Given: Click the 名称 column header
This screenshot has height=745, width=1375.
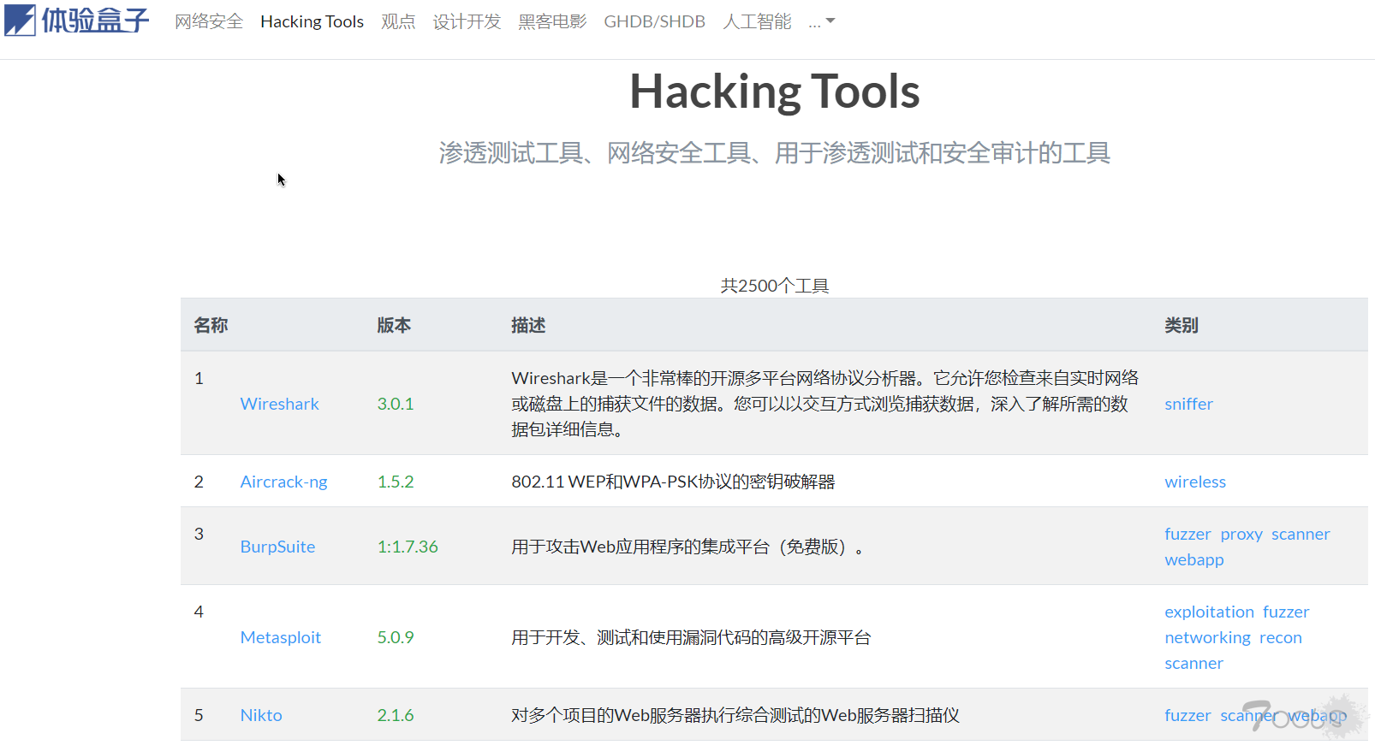Looking at the screenshot, I should [x=211, y=325].
